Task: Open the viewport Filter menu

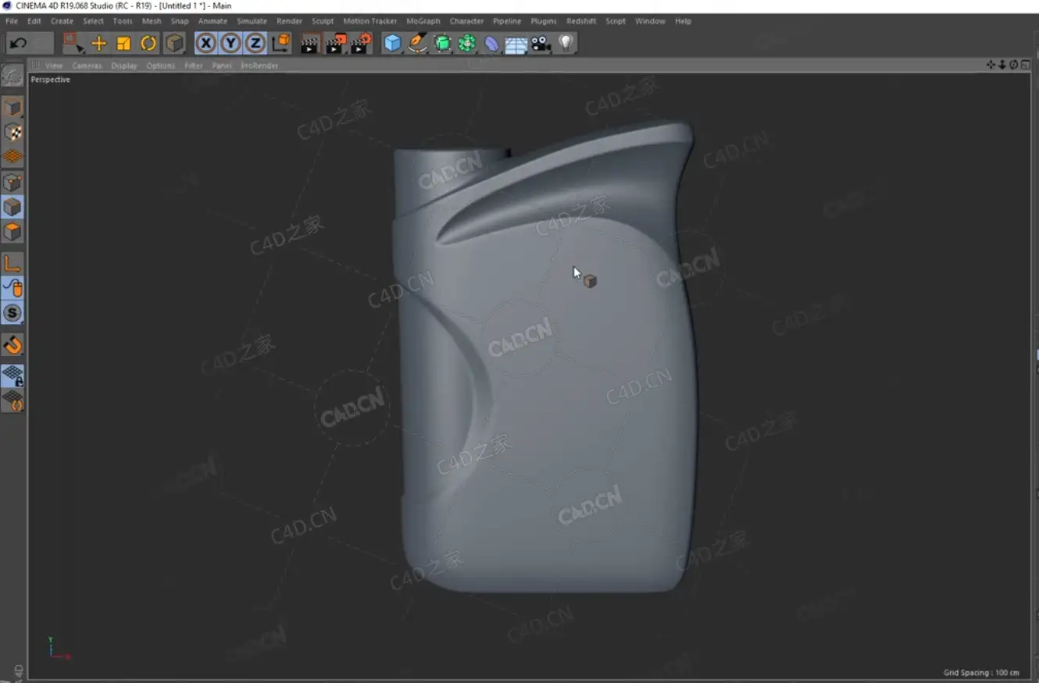Action: pyautogui.click(x=194, y=66)
